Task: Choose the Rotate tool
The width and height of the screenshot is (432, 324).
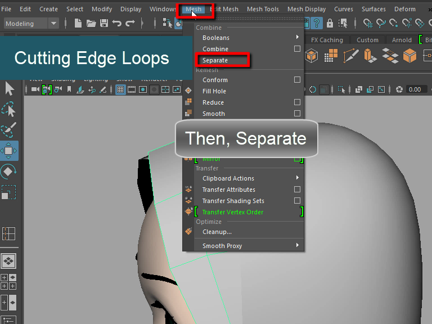Action: point(10,172)
